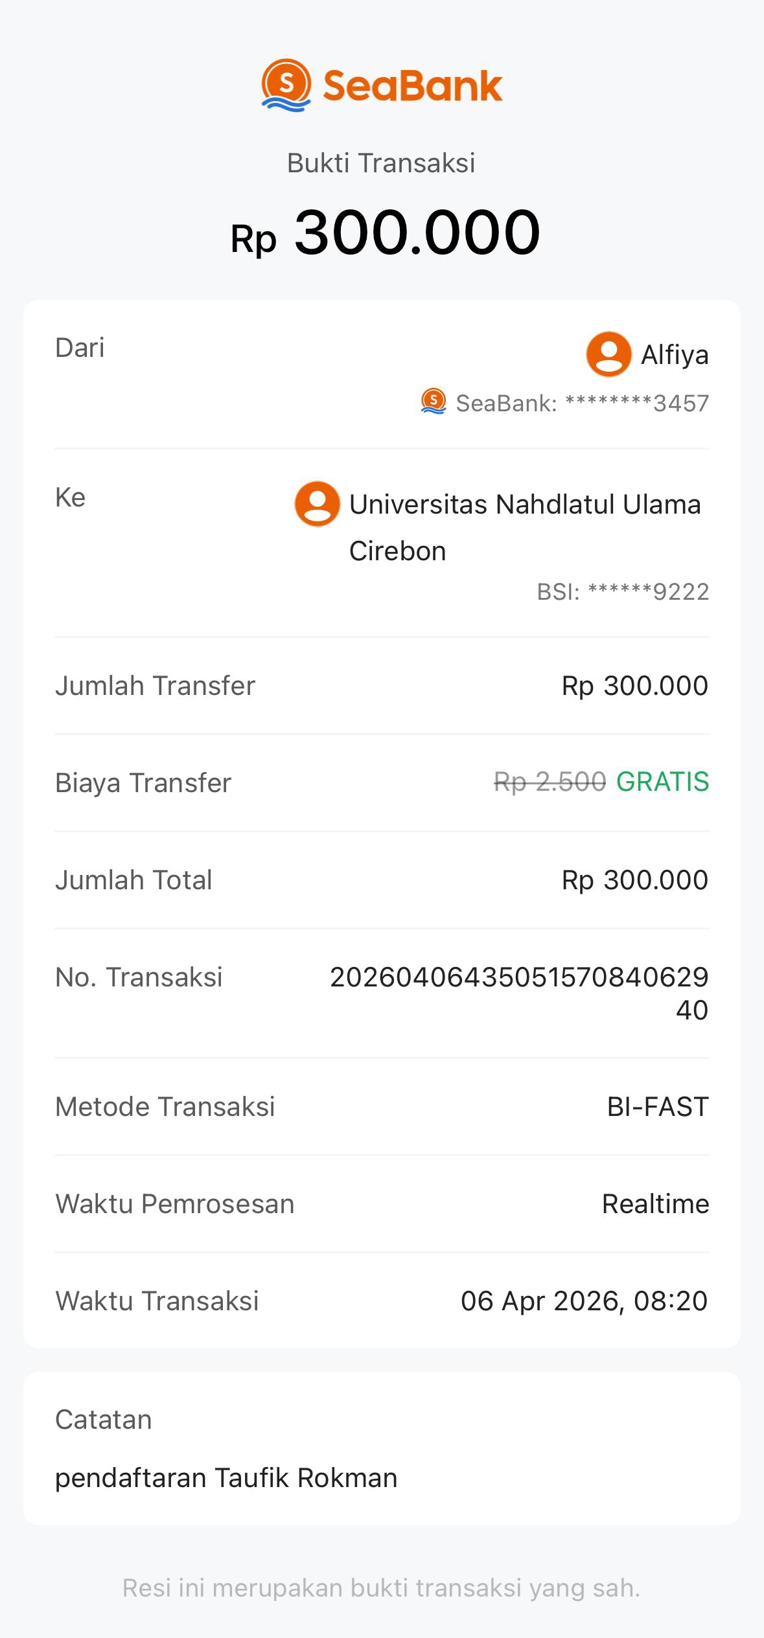This screenshot has width=764, height=1638.
Task: Select the sender name Alfiya
Action: 675,355
